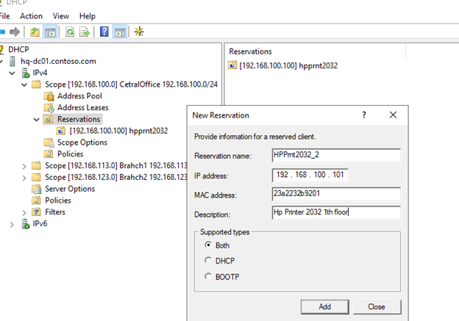Image resolution: width=459 pixels, height=321 pixels.
Task: Select Address Pool in the tree
Action: [x=79, y=96]
